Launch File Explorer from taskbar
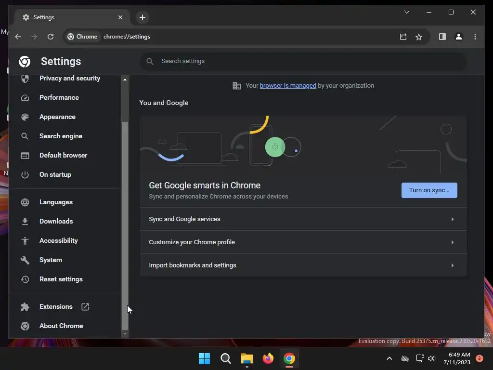493x370 pixels. coord(247,358)
